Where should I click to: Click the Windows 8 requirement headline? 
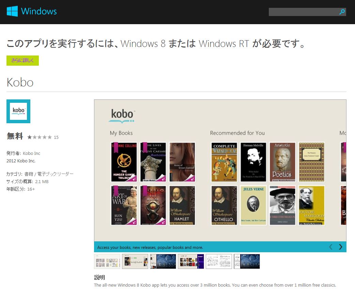(156, 44)
